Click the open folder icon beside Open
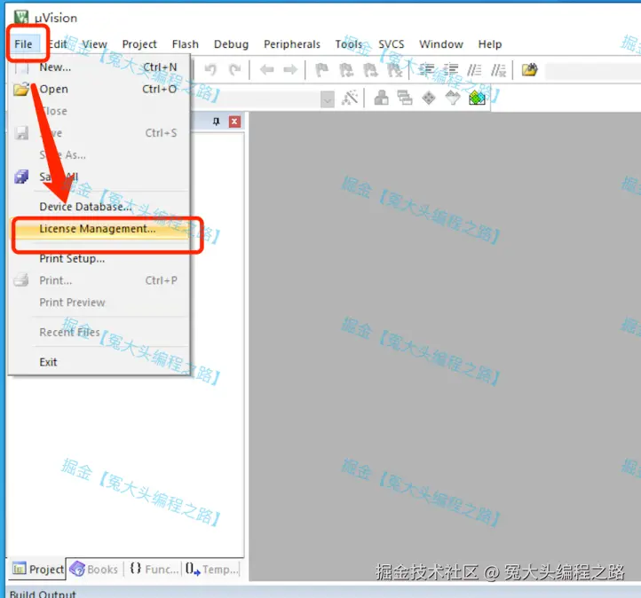Screen dimensions: 641x598 [x=21, y=89]
